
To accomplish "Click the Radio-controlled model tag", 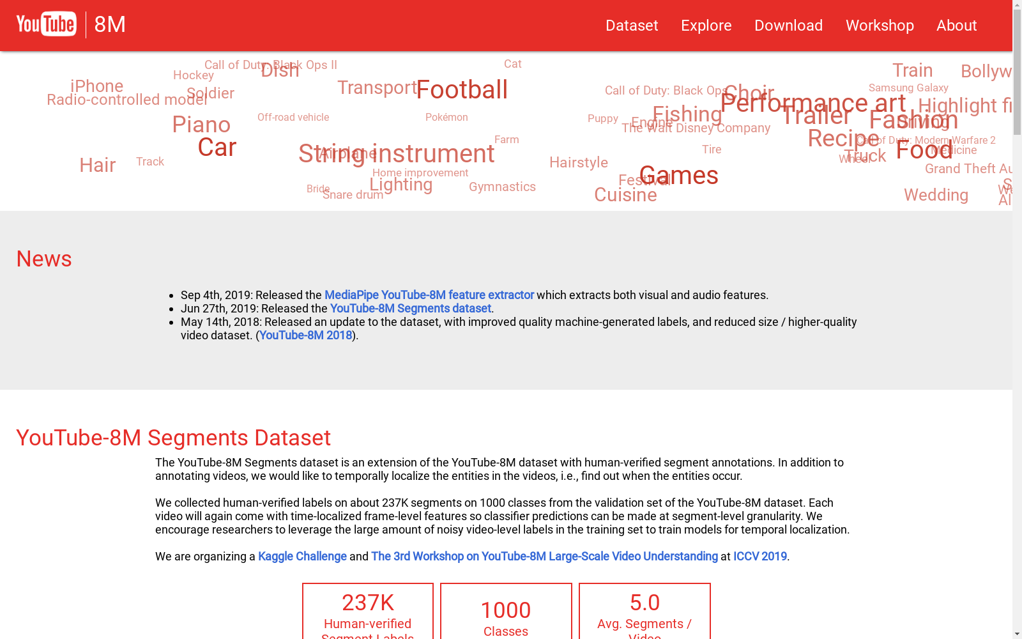I will (127, 100).
